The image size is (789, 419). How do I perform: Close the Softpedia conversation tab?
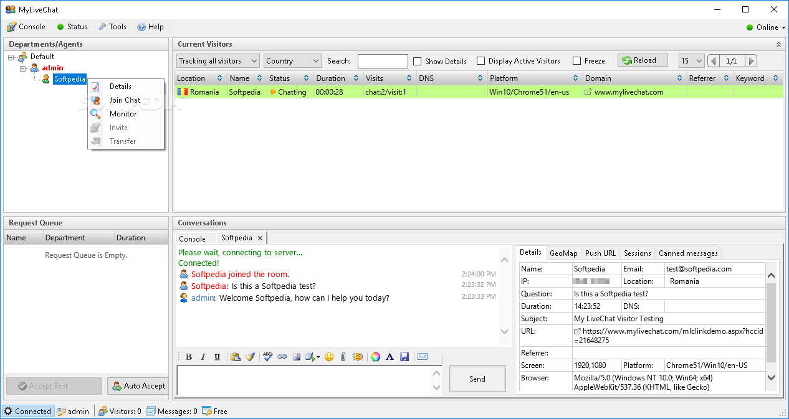coord(260,238)
